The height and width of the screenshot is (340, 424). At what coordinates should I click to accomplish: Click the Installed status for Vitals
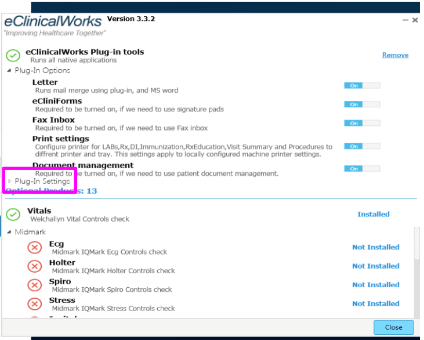click(374, 214)
